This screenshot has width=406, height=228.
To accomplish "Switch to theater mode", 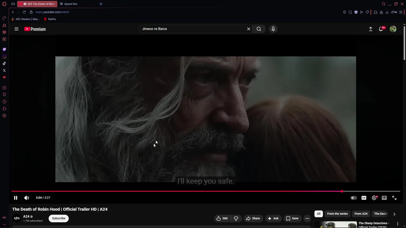I will [x=384, y=198].
